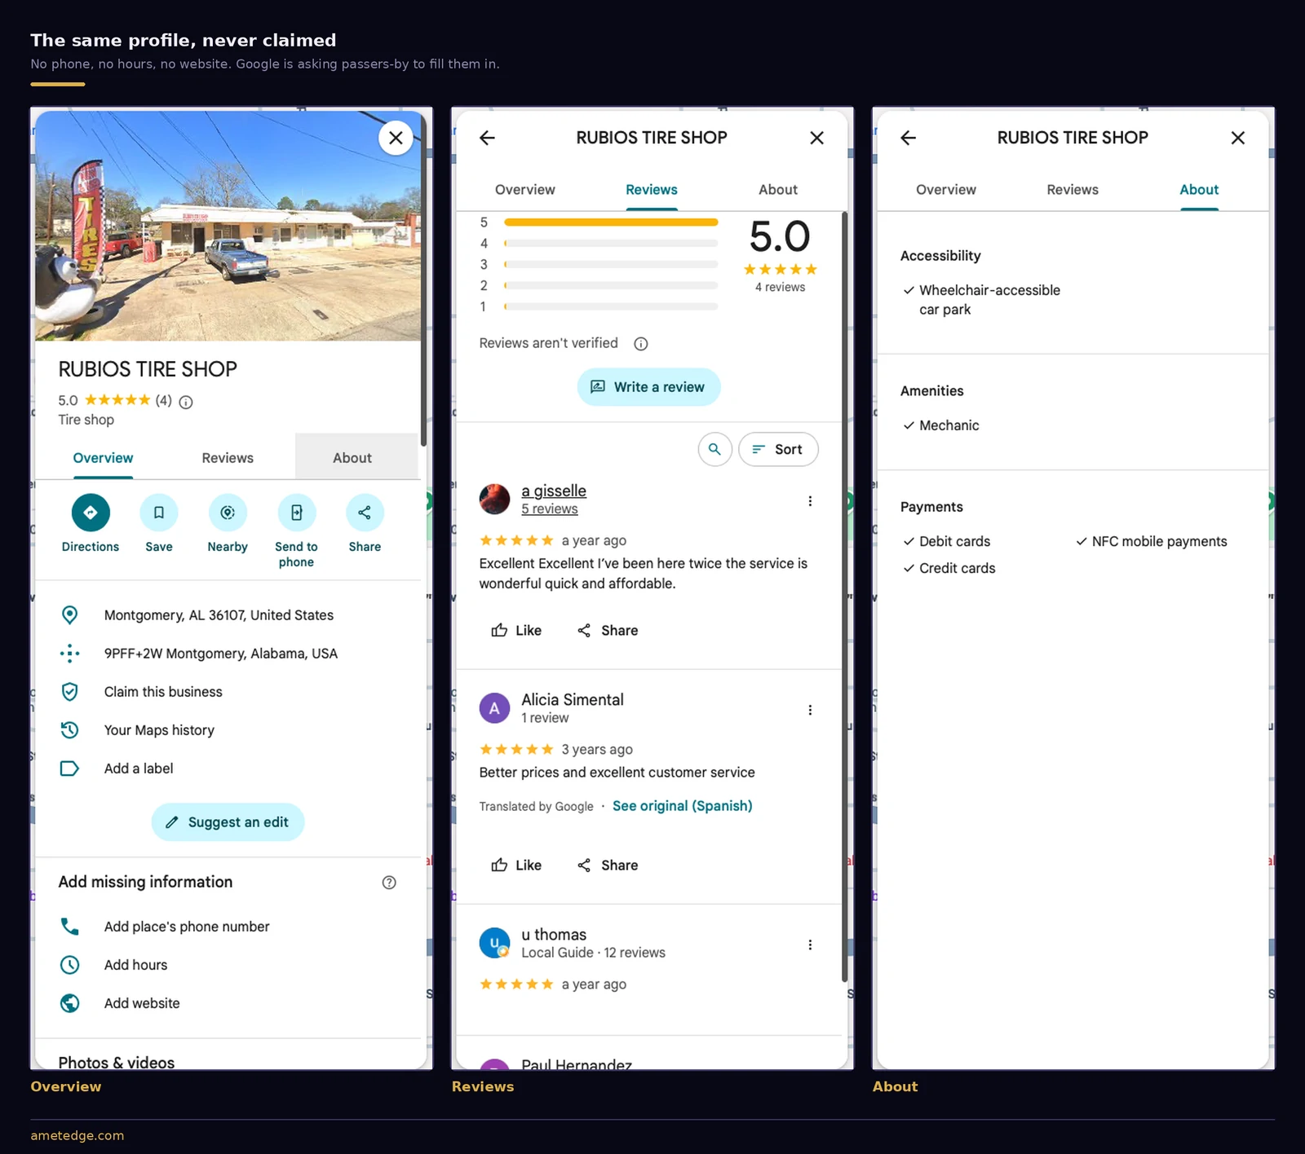Tap the Nearby icon

click(x=228, y=513)
